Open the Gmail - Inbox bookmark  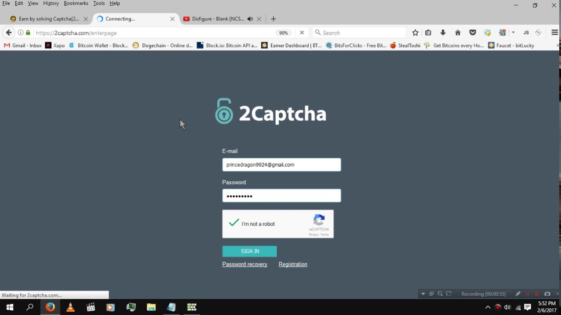coord(23,45)
